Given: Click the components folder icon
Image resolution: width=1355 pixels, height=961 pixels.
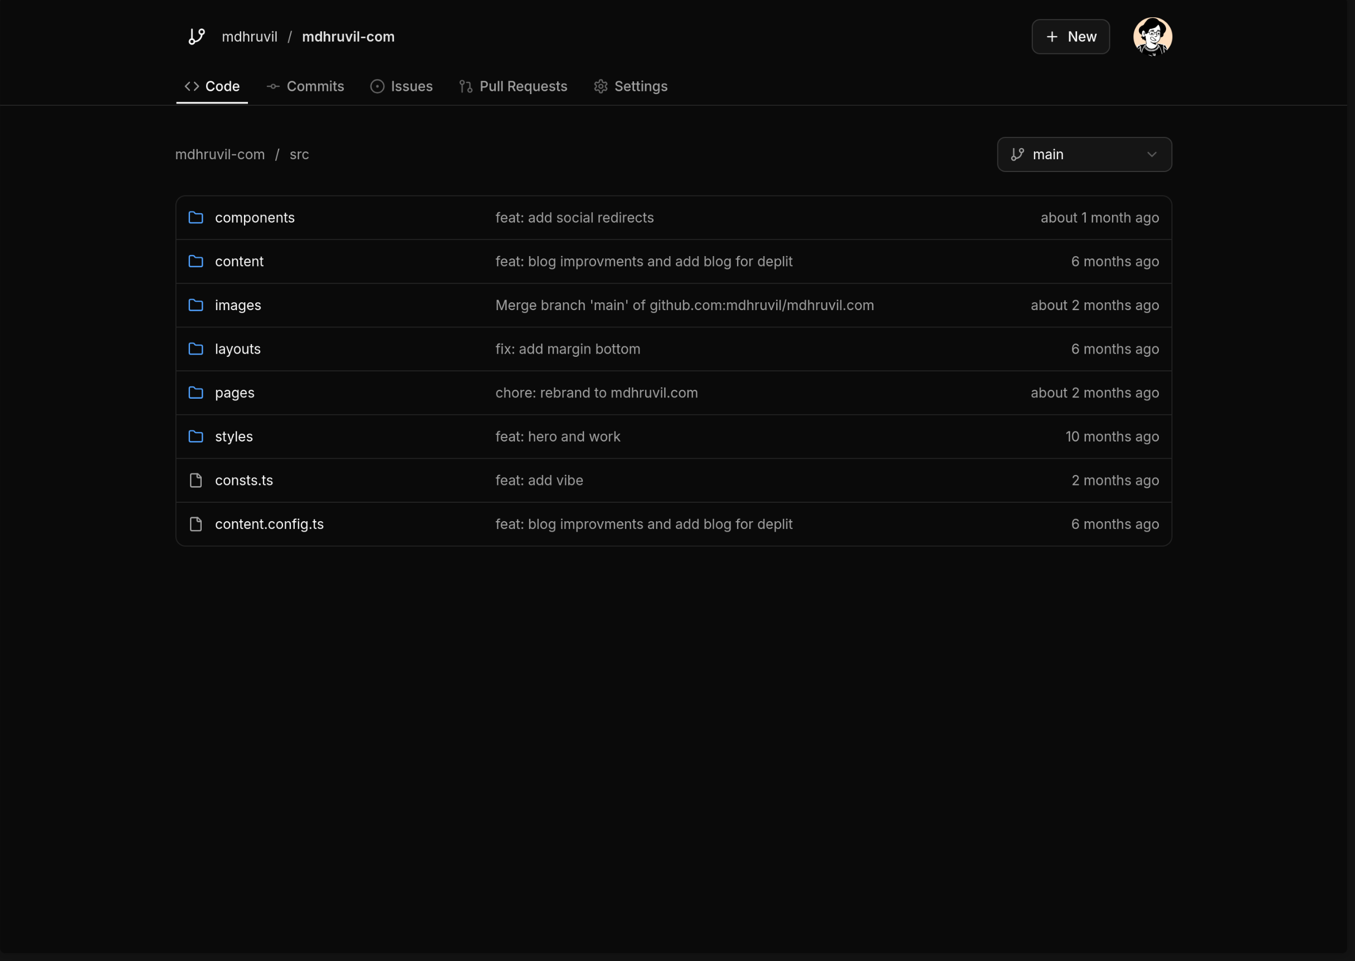Looking at the screenshot, I should pyautogui.click(x=196, y=218).
